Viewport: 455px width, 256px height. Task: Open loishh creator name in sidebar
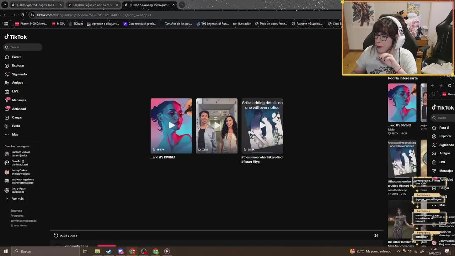pos(391,130)
